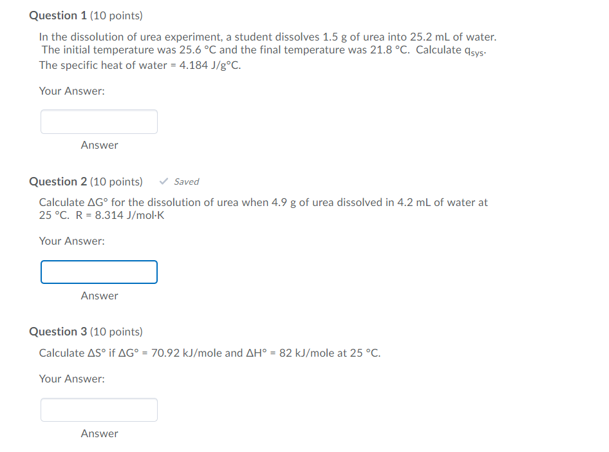Click the '(10 points)' label beside Question 1
This screenshot has height=452, width=609.
tap(118, 15)
